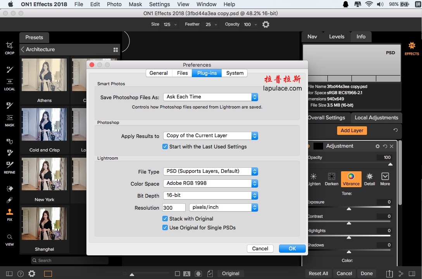Screen dimensions: 422x279
Task: Select the Athens preset thumbnail
Action: point(44,75)
